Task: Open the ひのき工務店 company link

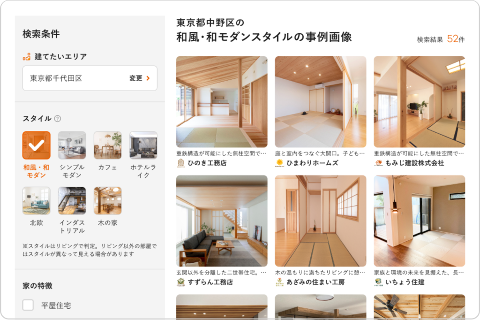Action: coord(207,163)
